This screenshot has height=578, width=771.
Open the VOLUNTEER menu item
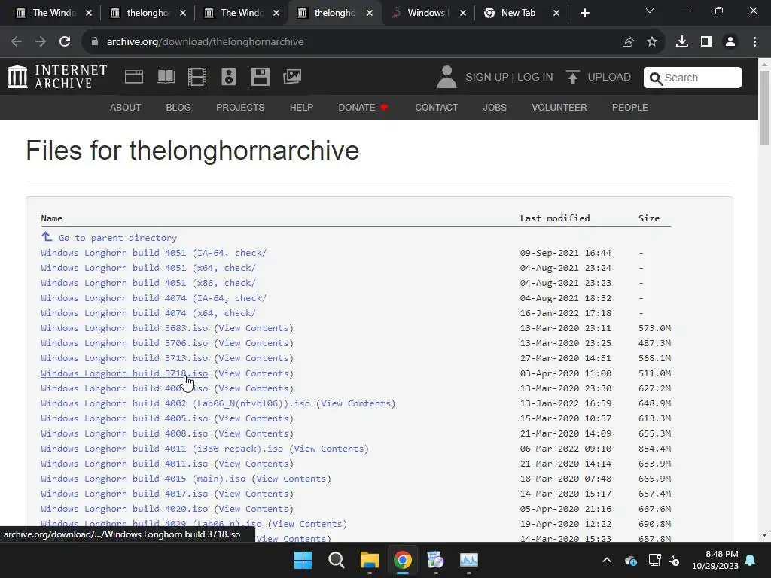coord(559,107)
